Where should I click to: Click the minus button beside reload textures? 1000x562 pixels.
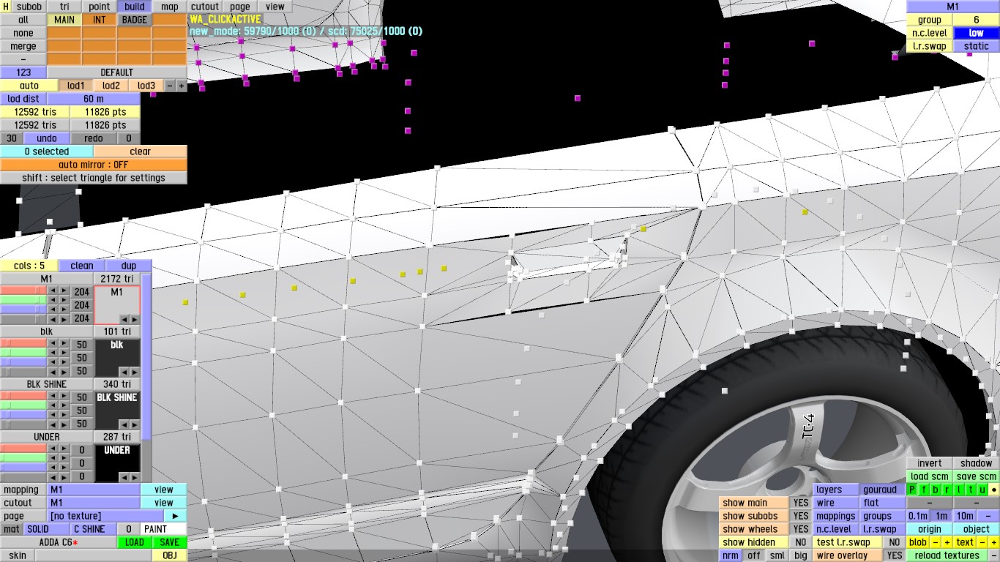point(993,555)
